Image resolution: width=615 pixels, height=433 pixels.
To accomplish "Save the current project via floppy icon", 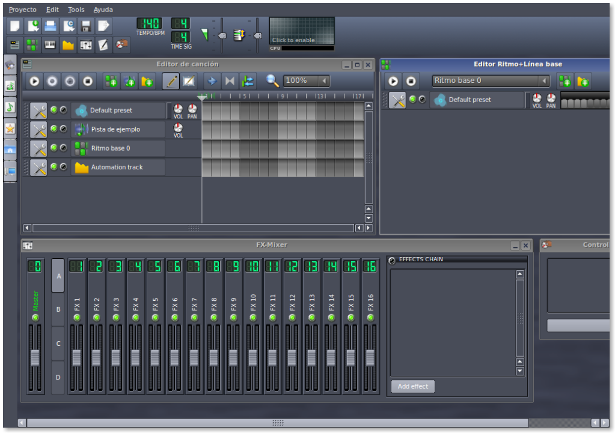I will pyautogui.click(x=86, y=26).
